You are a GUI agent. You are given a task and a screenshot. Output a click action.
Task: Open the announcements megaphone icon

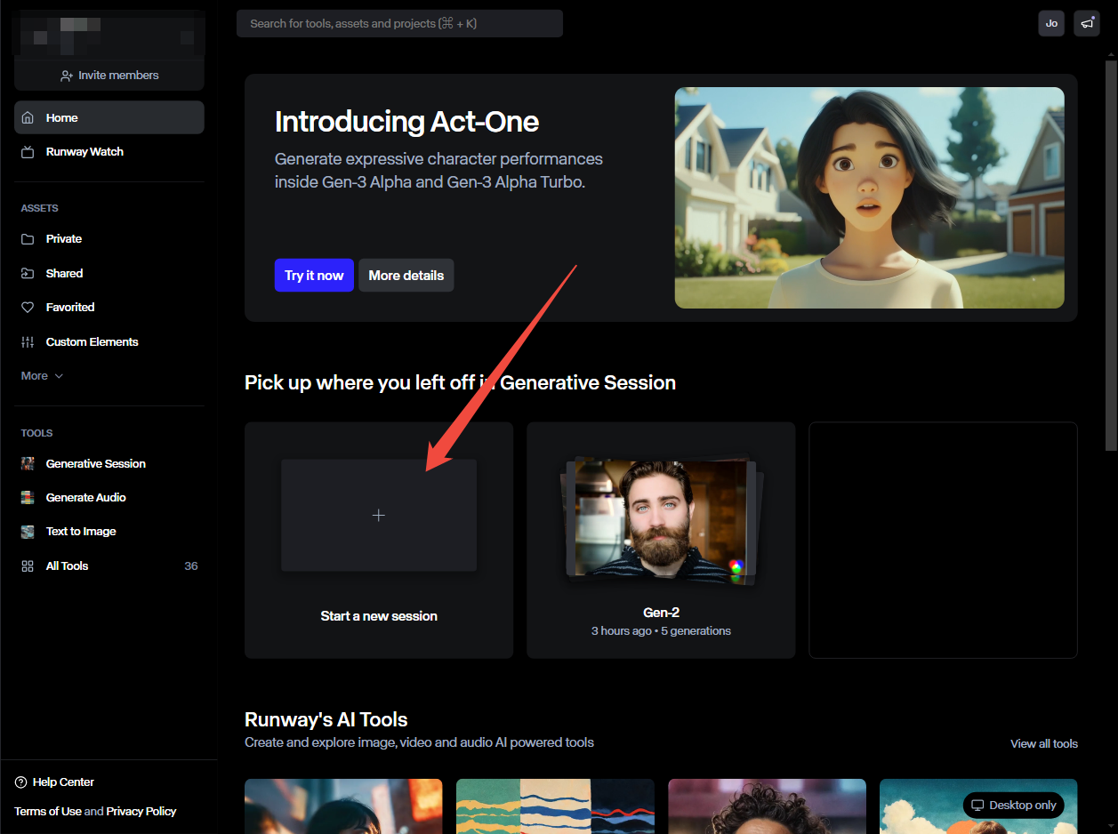pyautogui.click(x=1087, y=23)
